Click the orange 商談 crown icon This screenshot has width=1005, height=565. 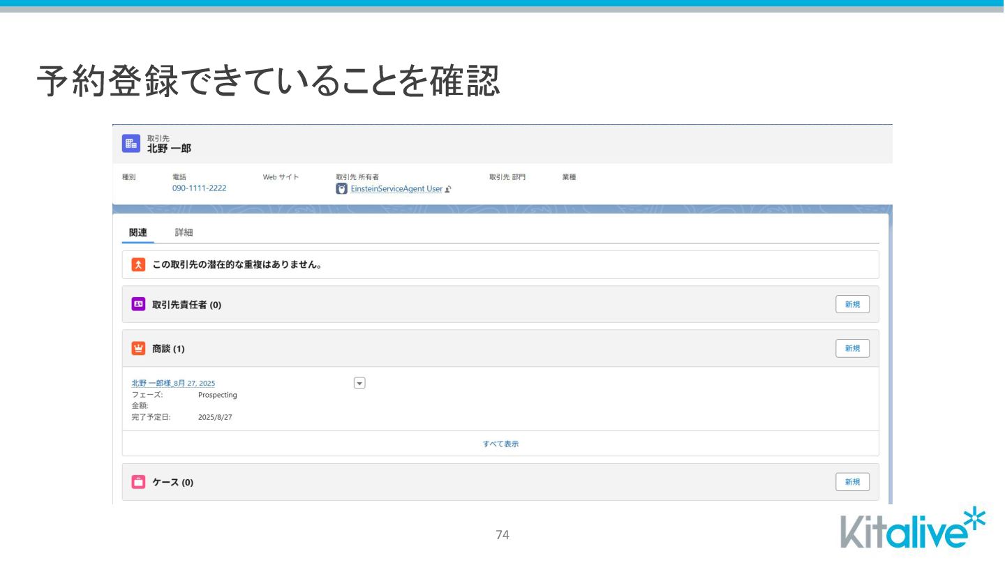(138, 348)
